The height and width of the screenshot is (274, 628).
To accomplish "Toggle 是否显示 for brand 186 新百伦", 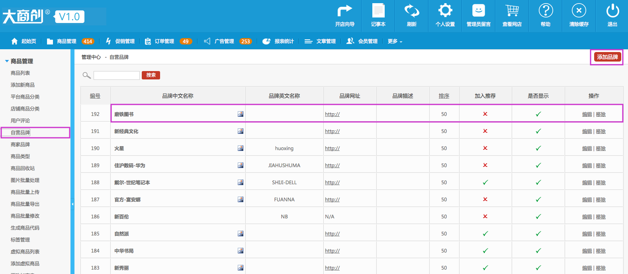I will tap(538, 216).
